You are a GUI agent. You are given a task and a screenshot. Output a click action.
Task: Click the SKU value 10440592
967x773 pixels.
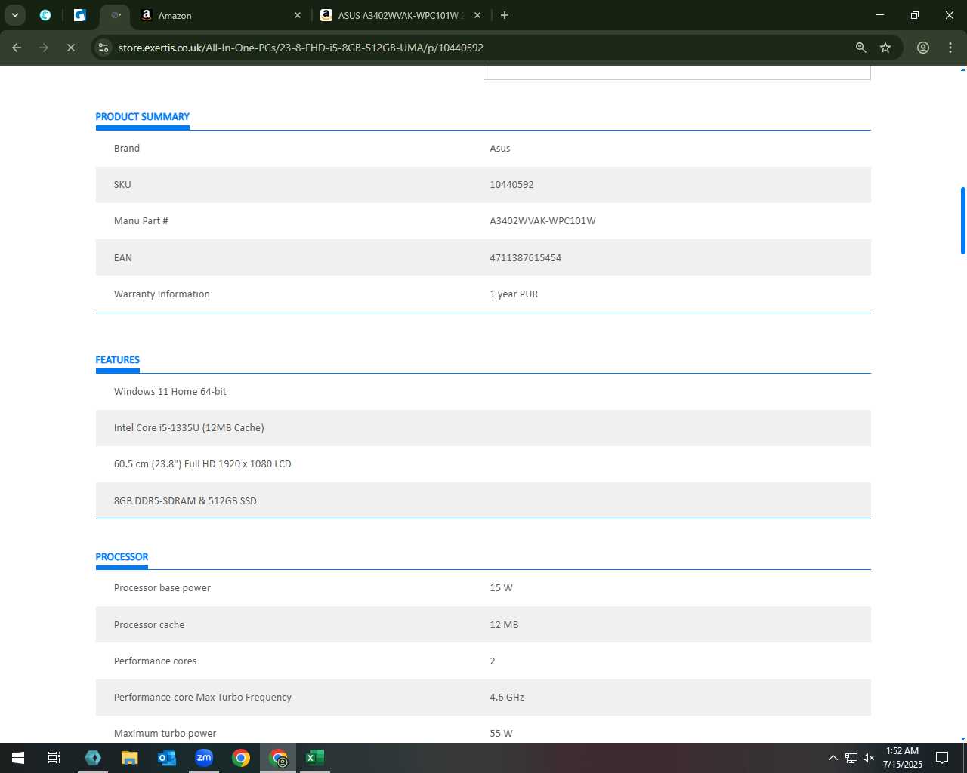point(511,184)
